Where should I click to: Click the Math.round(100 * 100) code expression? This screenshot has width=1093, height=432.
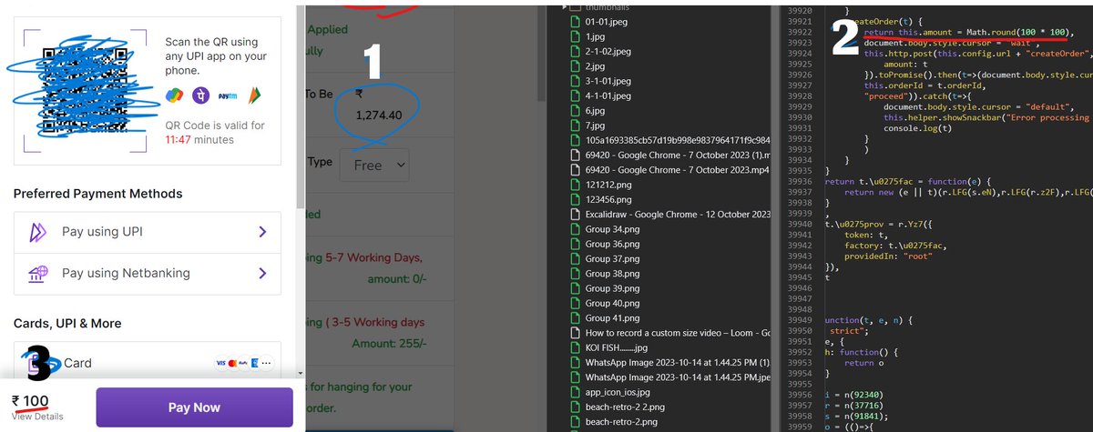[1015, 32]
